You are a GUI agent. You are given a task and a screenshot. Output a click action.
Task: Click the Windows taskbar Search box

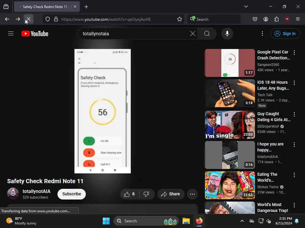pyautogui.click(x=146, y=221)
